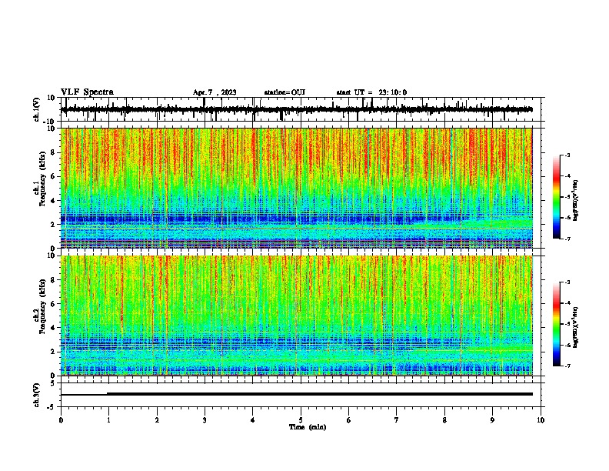Click the "6" kHz tick on ch.1 spectrogram
The image size is (609, 471).
[x=53, y=176]
